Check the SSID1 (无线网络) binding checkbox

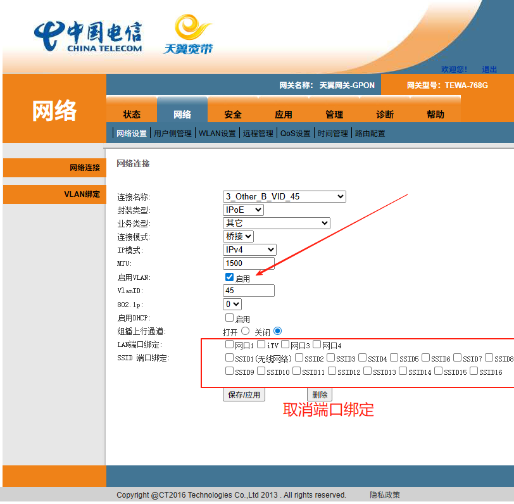point(229,357)
